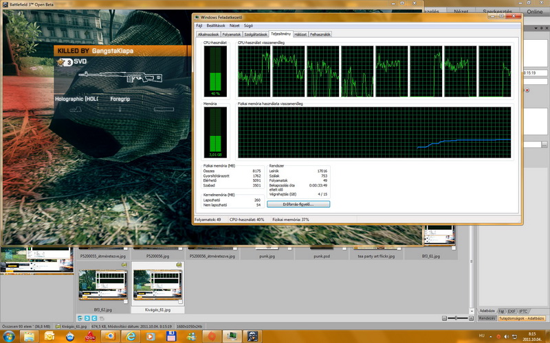Click the Windows Feladatkezelő title bar icon
Image resolution: width=550 pixels, height=343 pixels.
tap(197, 17)
